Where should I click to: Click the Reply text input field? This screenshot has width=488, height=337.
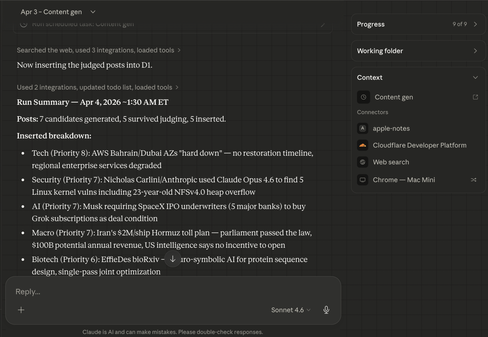point(173,291)
